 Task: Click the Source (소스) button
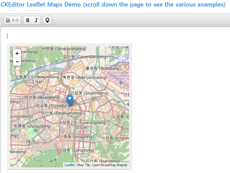point(12,20)
